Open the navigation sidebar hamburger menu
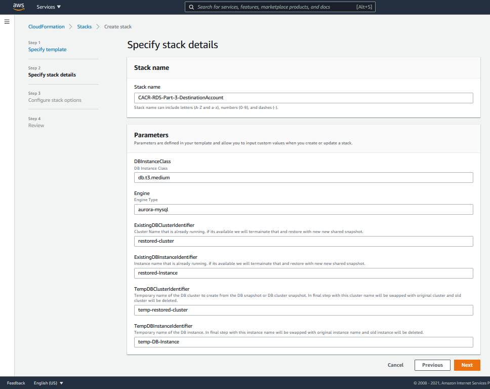The height and width of the screenshot is (389, 490). point(7,21)
